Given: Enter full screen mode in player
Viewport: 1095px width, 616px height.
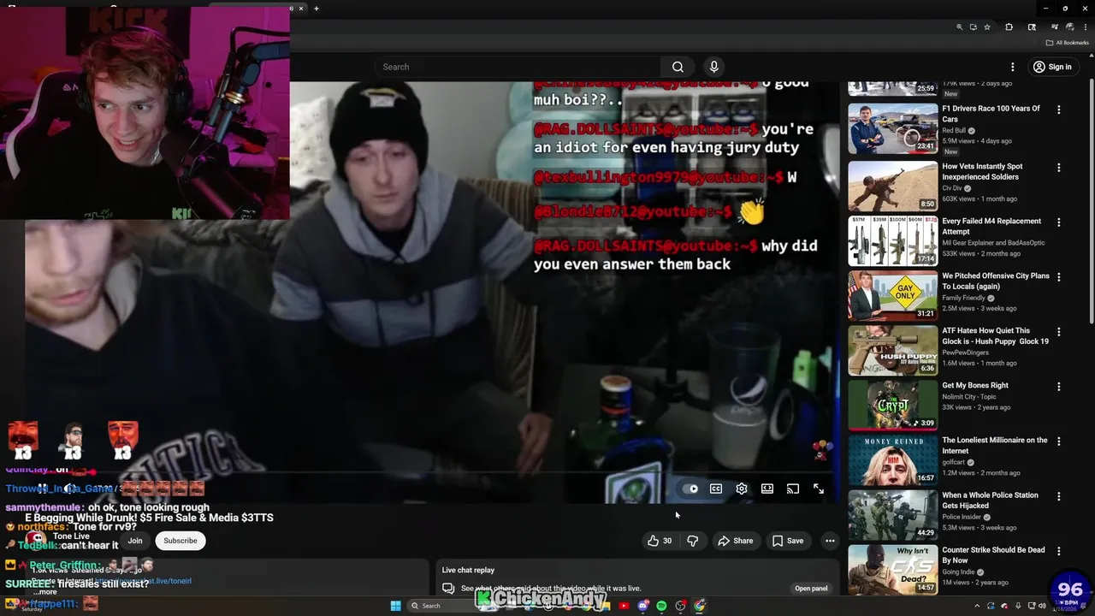Looking at the screenshot, I should click(819, 489).
